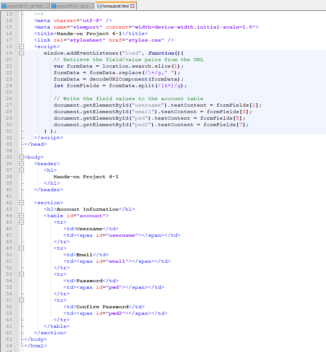Collapse the account table fold at line 44
The width and height of the screenshot is (326, 352).
point(22,215)
